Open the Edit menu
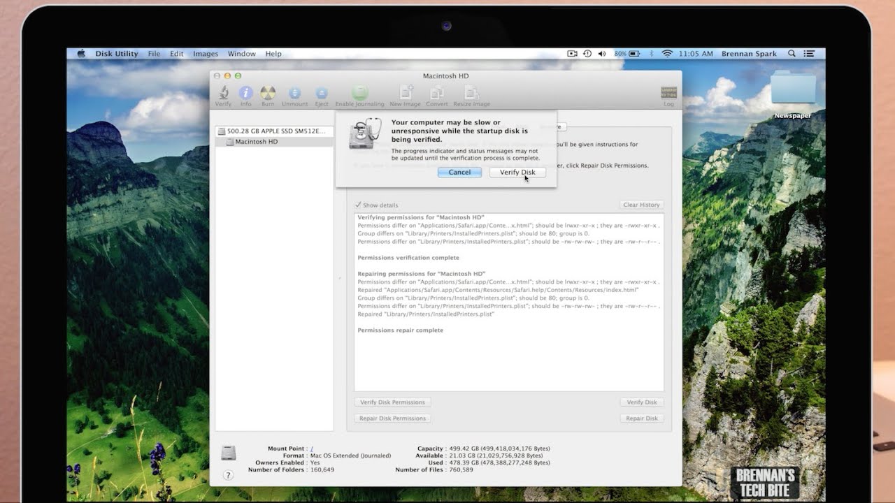This screenshot has width=895, height=503. click(177, 54)
